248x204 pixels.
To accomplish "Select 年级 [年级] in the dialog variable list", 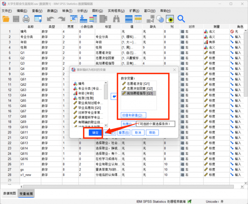I will coord(84,93).
